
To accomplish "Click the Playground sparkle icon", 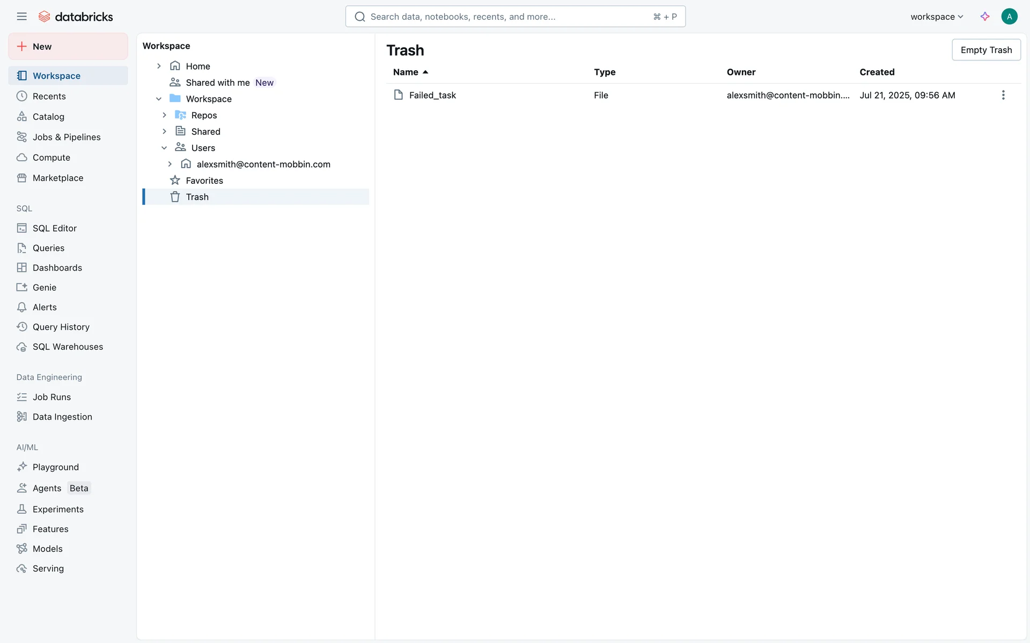I will pos(21,467).
